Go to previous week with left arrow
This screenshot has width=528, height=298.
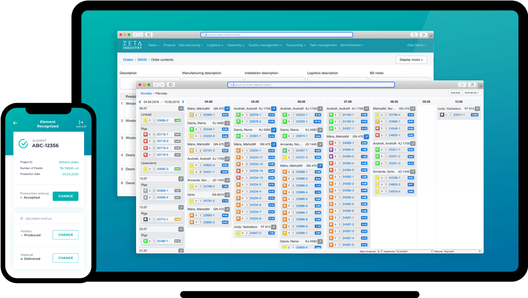point(140,102)
